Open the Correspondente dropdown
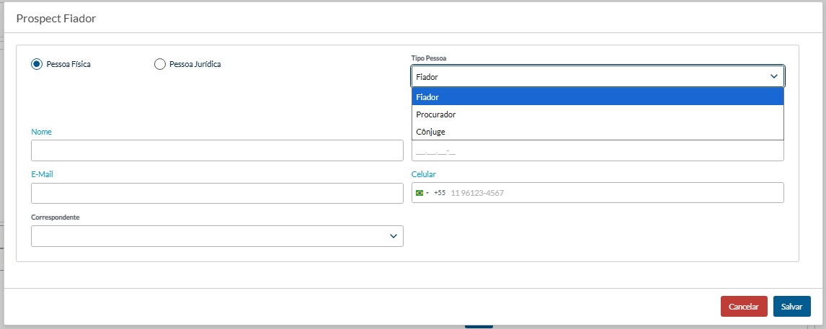 pos(216,236)
